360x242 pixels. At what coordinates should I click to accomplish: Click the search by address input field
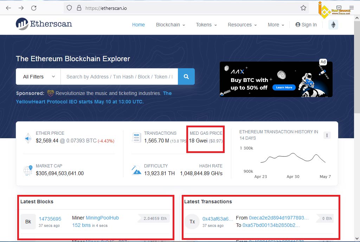click(120, 76)
